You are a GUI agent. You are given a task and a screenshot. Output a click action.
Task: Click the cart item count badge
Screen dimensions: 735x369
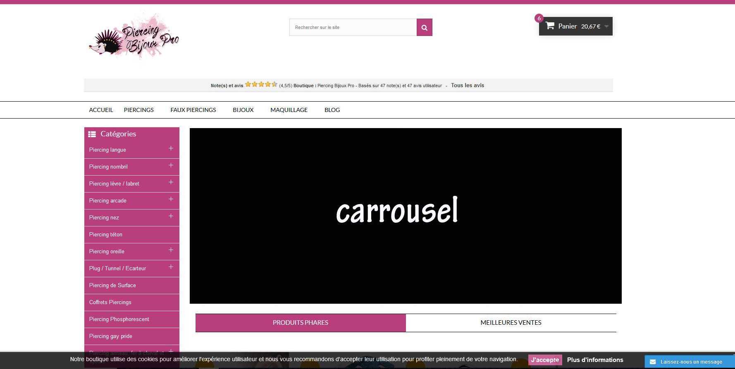[x=539, y=18]
